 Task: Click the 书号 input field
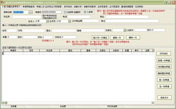pos(34,31)
